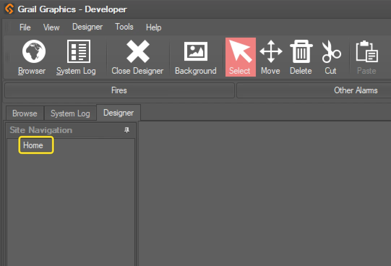This screenshot has height=266, width=391.
Task: Toggle the Site Navigation pin
Action: coord(126,130)
